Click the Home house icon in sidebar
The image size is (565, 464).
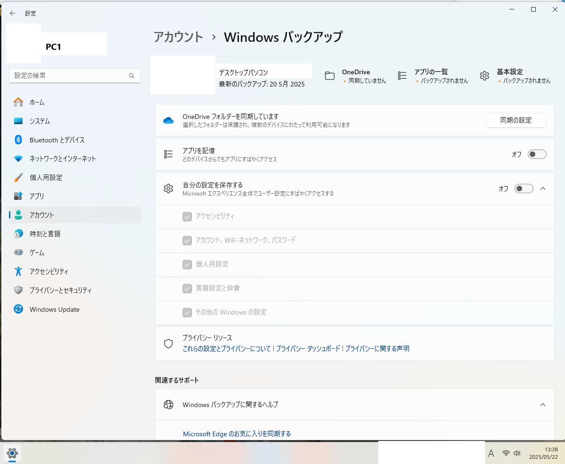click(18, 102)
